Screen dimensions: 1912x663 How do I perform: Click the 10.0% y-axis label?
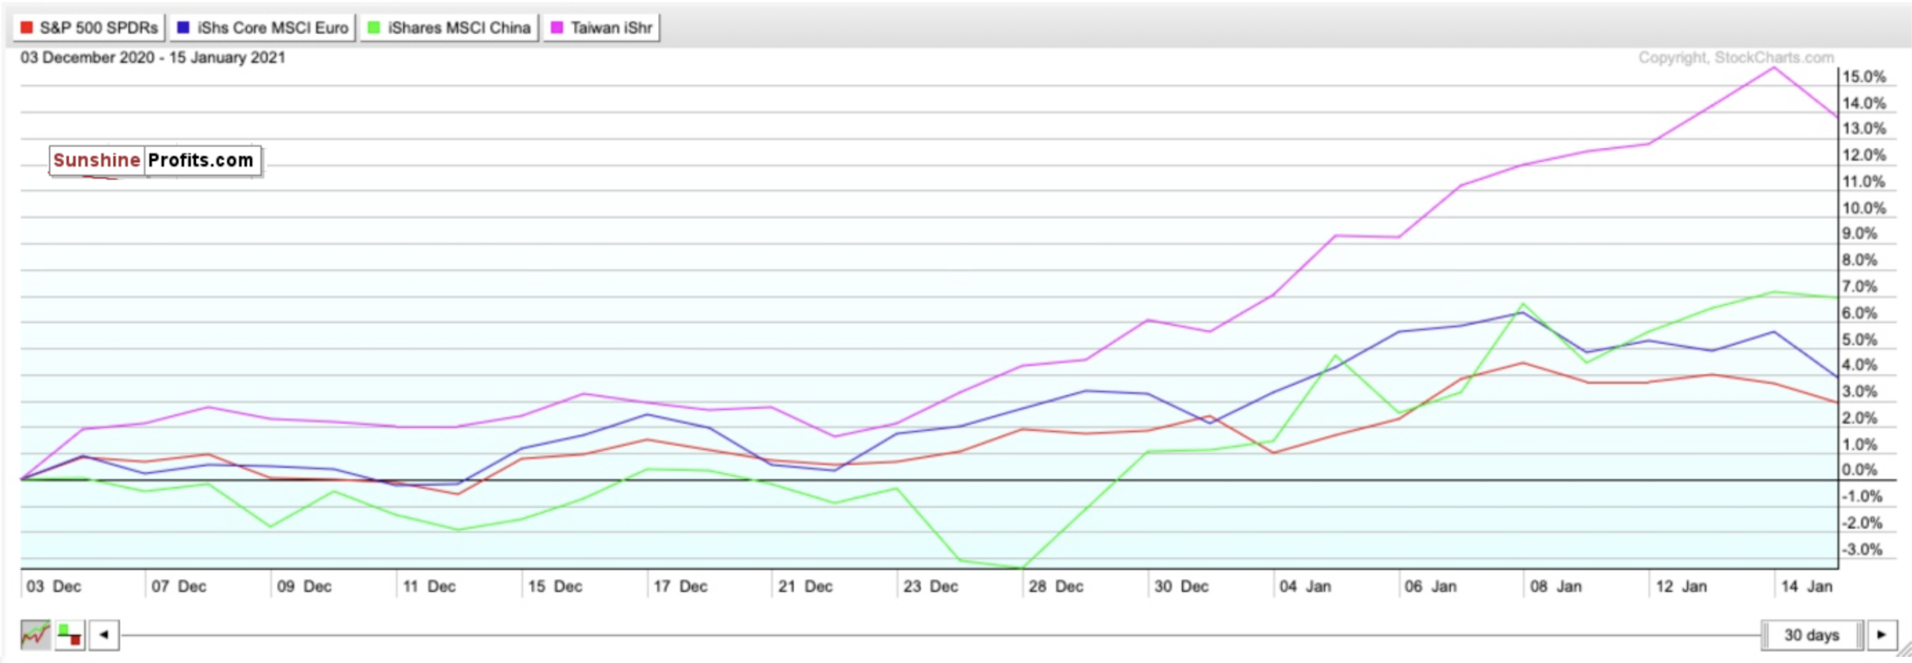click(x=1865, y=209)
